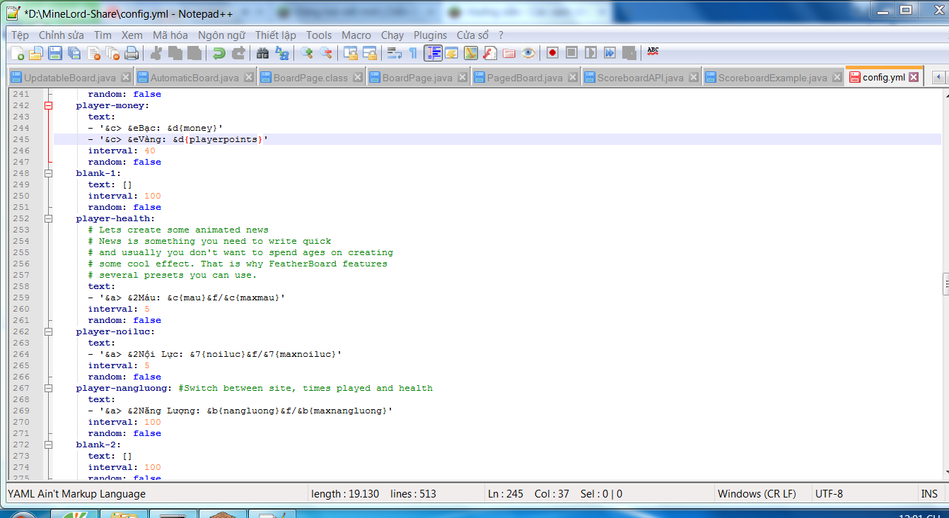Screen dimensions: 949x518
Task: Toggle the indent guide toolbar button
Action: (433, 53)
